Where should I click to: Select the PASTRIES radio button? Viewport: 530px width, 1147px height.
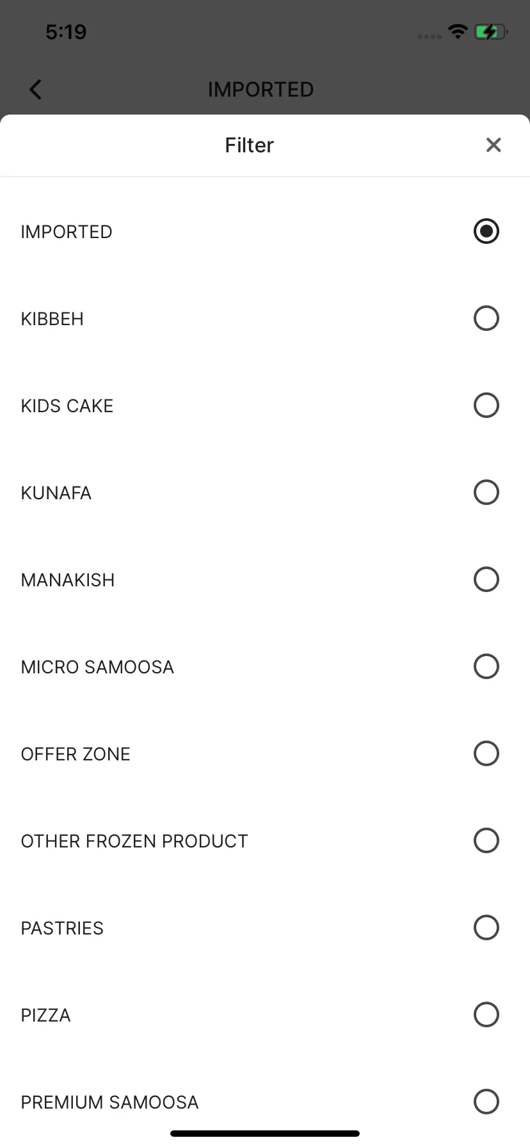(486, 928)
